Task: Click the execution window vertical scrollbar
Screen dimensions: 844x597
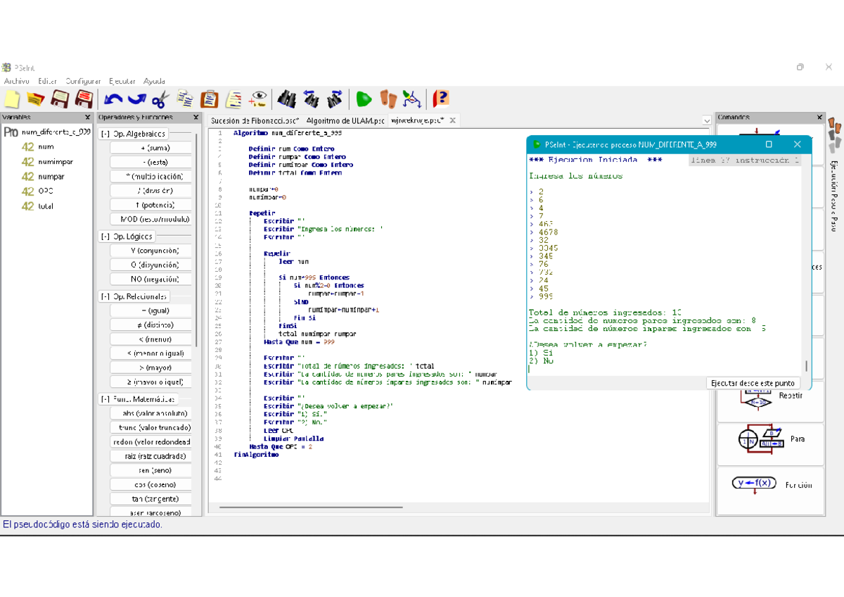Action: tap(806, 366)
